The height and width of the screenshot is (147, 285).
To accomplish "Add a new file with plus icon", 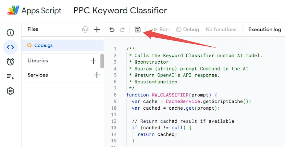I will click(97, 30).
